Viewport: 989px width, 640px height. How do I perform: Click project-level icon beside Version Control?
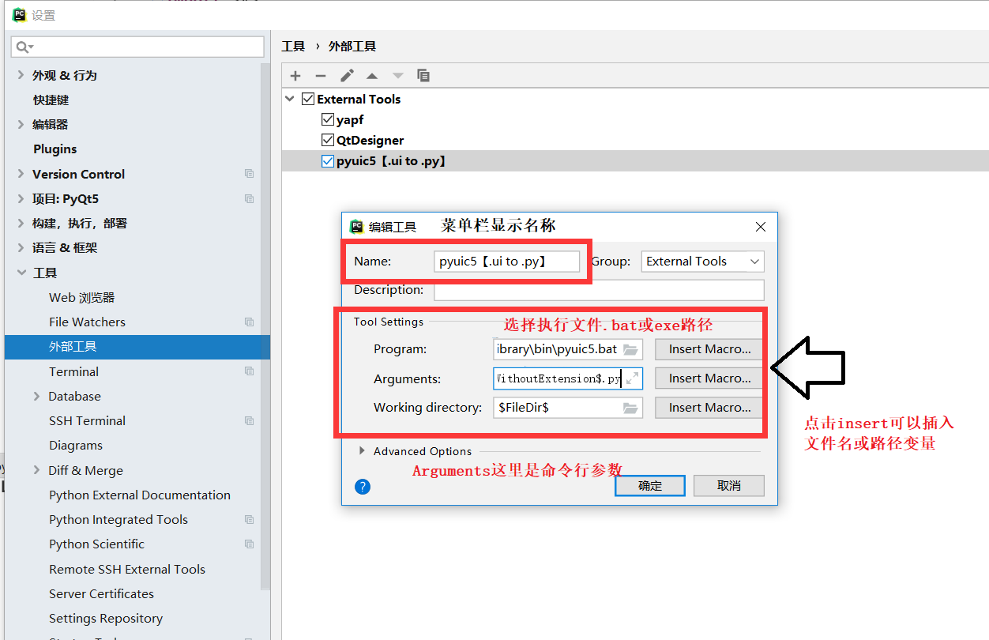pyautogui.click(x=250, y=174)
